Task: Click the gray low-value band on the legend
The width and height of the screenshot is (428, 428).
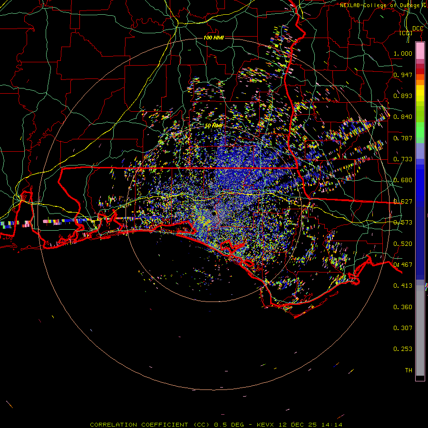Action: point(420,331)
